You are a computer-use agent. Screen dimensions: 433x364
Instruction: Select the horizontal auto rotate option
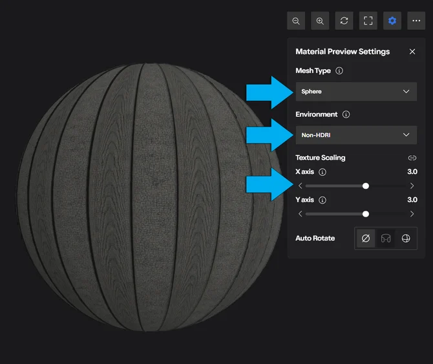click(x=386, y=239)
